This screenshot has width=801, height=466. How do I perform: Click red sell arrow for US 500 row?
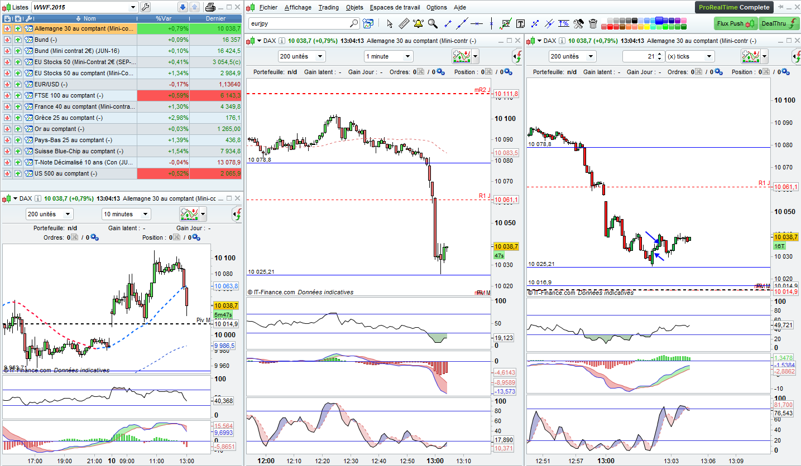(7, 173)
